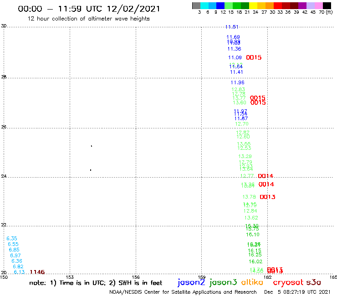Viewport: 337px width, 296px height.
Task: Select the wave height reading 11.69
Action: [x=233, y=37]
